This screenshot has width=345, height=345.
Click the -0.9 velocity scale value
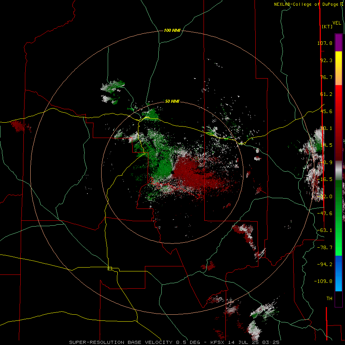tap(326, 163)
